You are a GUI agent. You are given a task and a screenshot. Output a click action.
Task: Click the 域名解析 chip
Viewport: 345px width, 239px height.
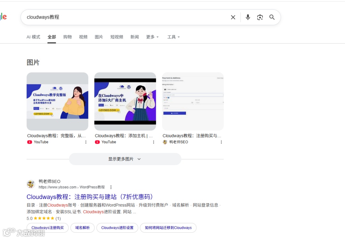point(82,228)
